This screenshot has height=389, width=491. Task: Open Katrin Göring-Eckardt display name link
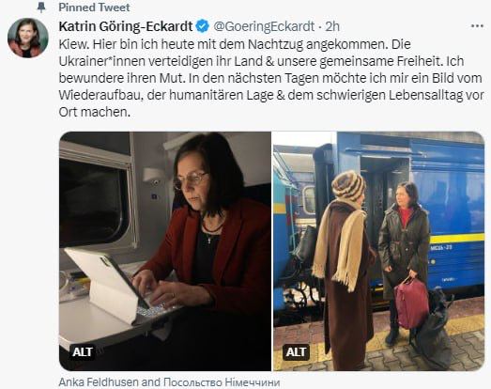pos(126,26)
